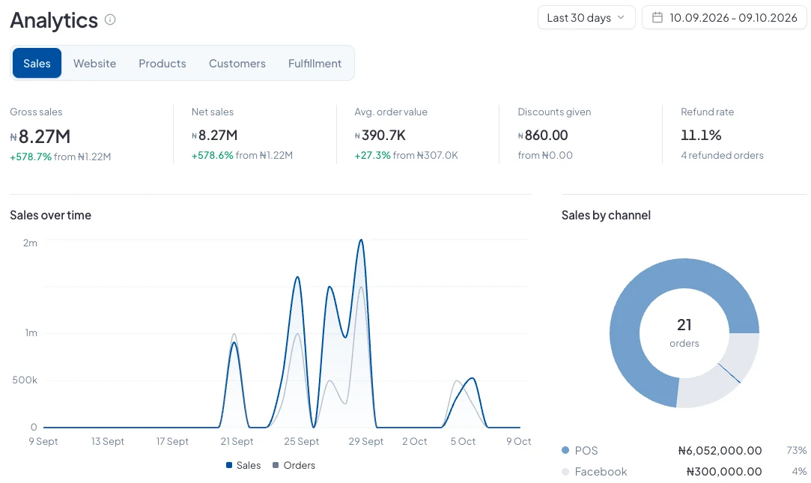Image resolution: width=811 pixels, height=483 pixels.
Task: Click the '2m' y-axis label
Action: pyautogui.click(x=30, y=243)
